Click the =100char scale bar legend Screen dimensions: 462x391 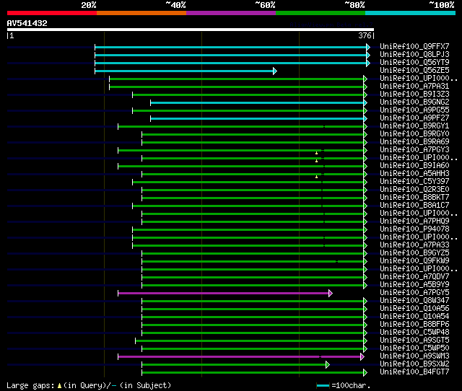(344, 385)
